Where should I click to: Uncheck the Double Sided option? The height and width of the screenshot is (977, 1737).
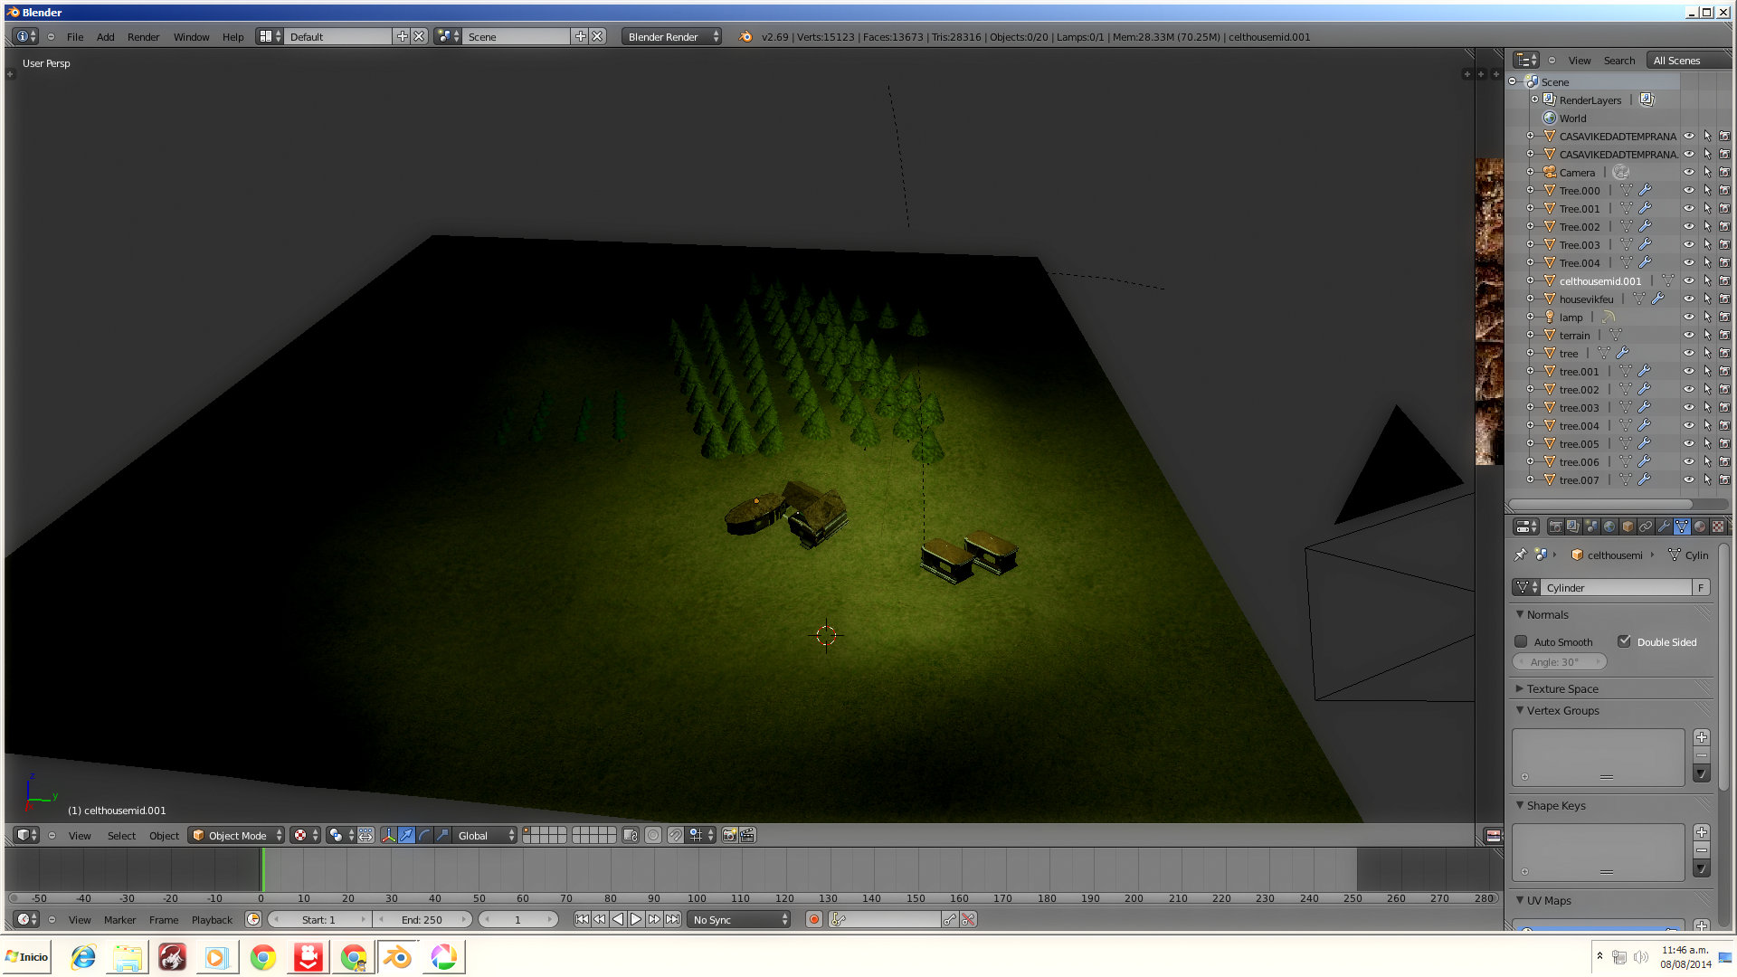1625,641
